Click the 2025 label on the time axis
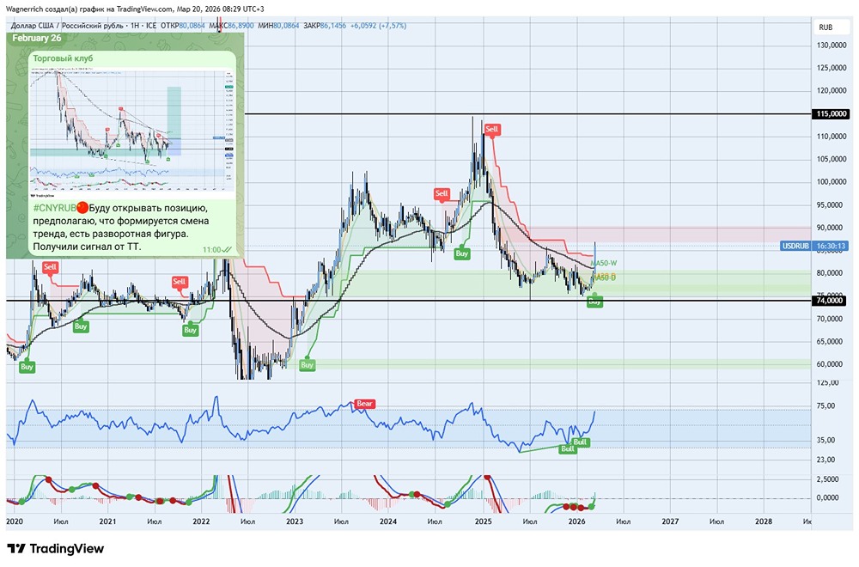Viewport: 859px width, 567px height. 483,521
